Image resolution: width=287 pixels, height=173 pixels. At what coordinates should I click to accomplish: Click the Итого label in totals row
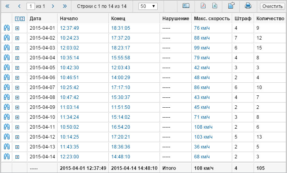click(x=169, y=168)
